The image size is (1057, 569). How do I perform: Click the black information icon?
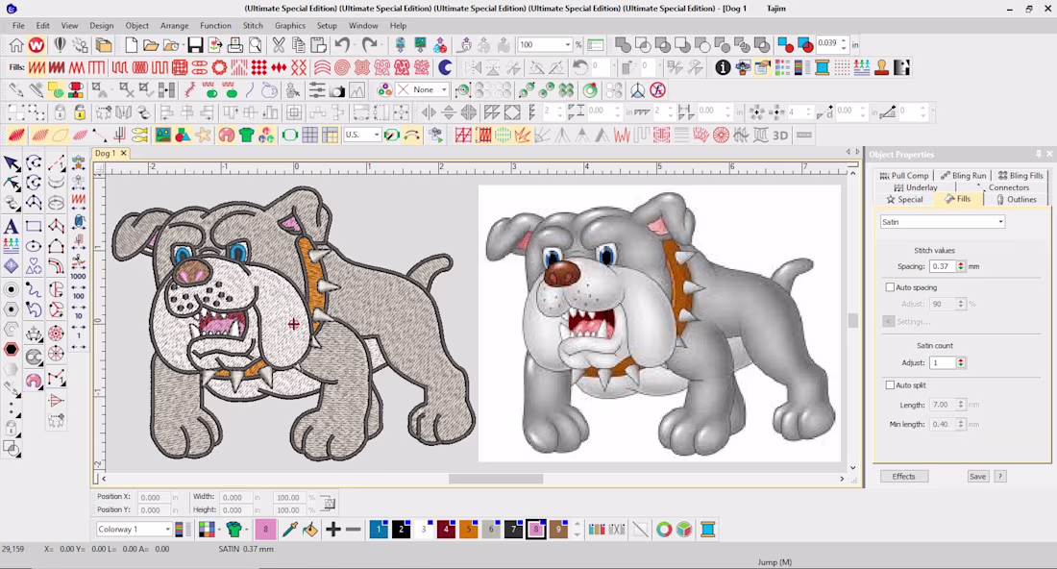723,67
